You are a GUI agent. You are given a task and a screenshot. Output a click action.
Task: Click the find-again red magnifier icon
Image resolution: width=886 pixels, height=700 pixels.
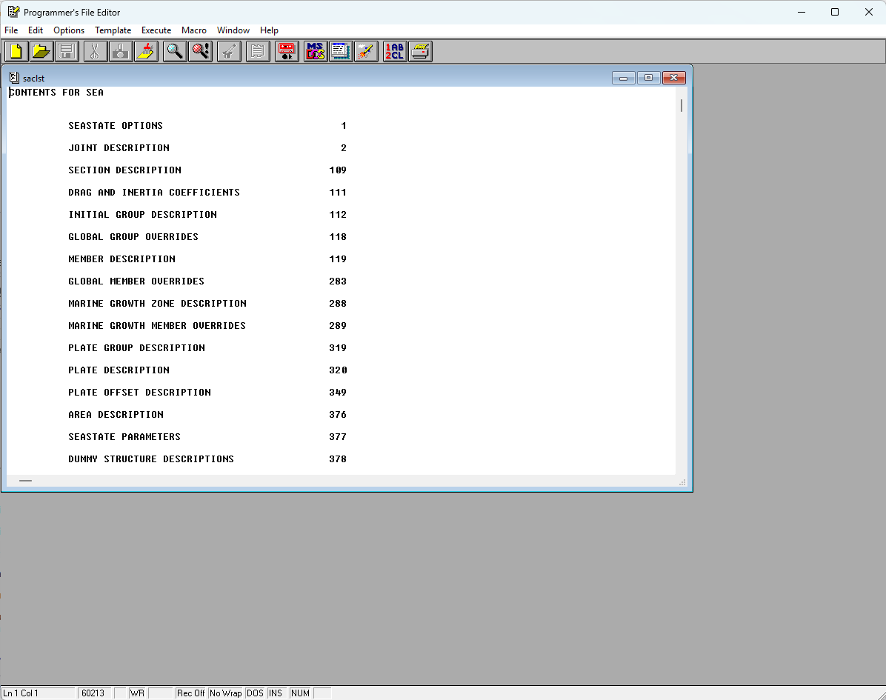[x=200, y=51]
